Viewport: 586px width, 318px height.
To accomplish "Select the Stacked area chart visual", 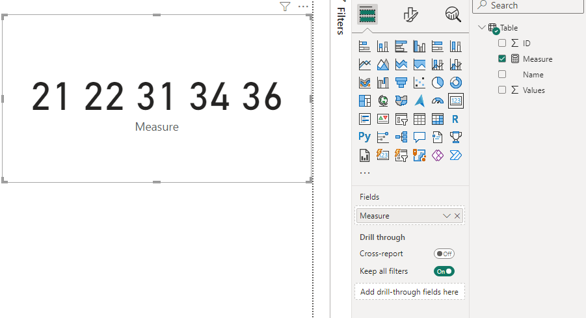I will (x=401, y=64).
